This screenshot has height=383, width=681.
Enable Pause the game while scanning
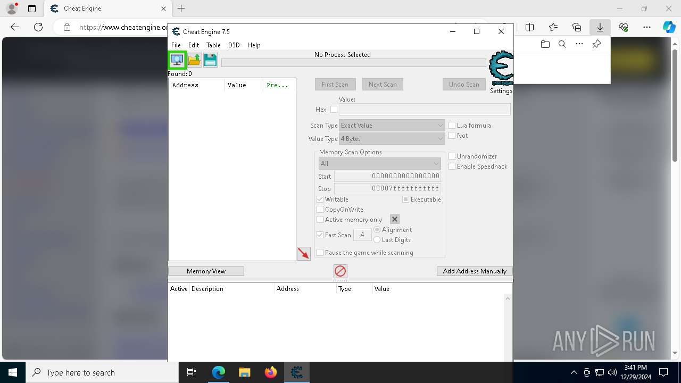point(320,253)
